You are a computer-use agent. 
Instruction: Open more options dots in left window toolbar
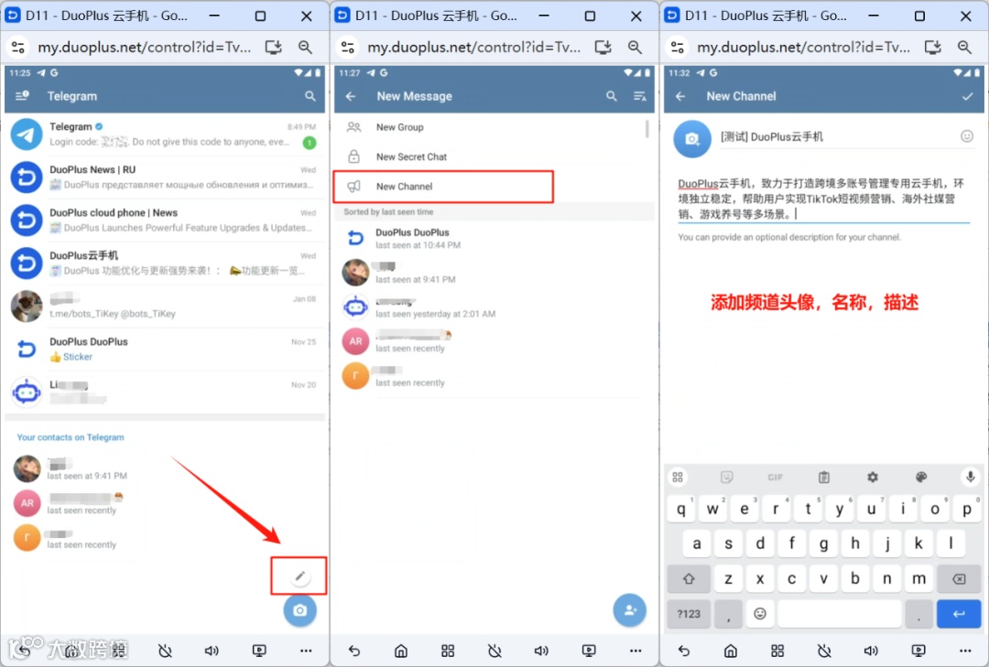[x=306, y=650]
